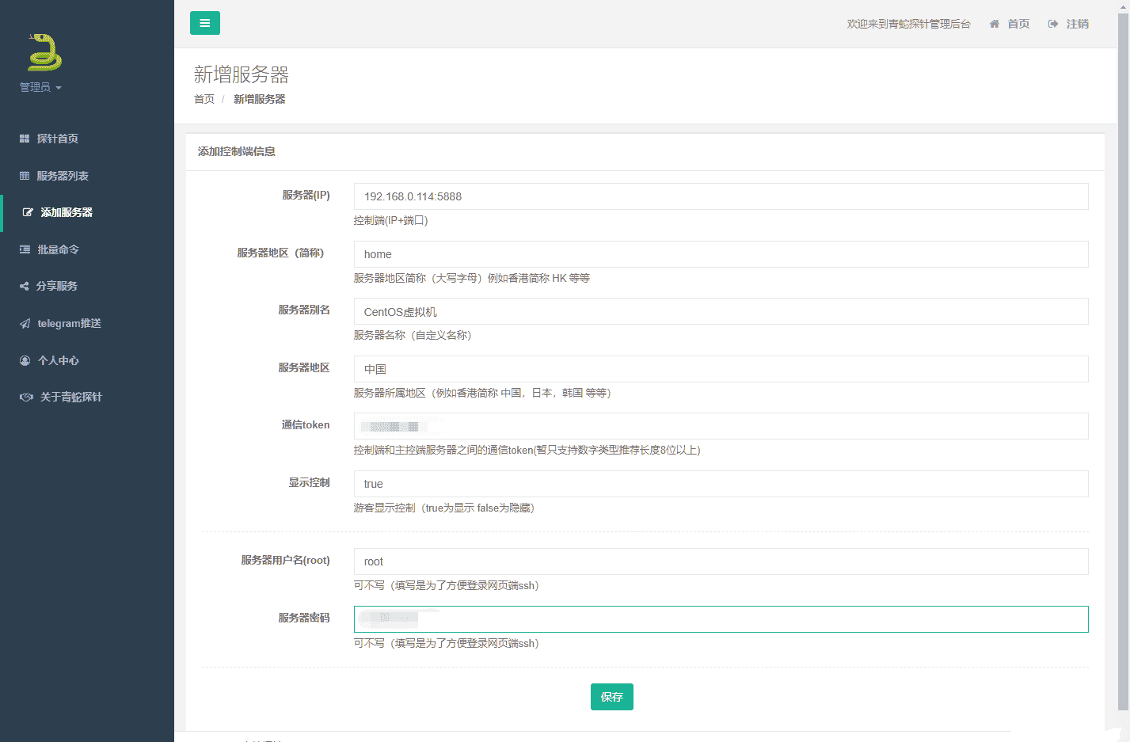Open 关于青蛇探针 in the sidebar
This screenshot has height=742, width=1130.
point(70,397)
